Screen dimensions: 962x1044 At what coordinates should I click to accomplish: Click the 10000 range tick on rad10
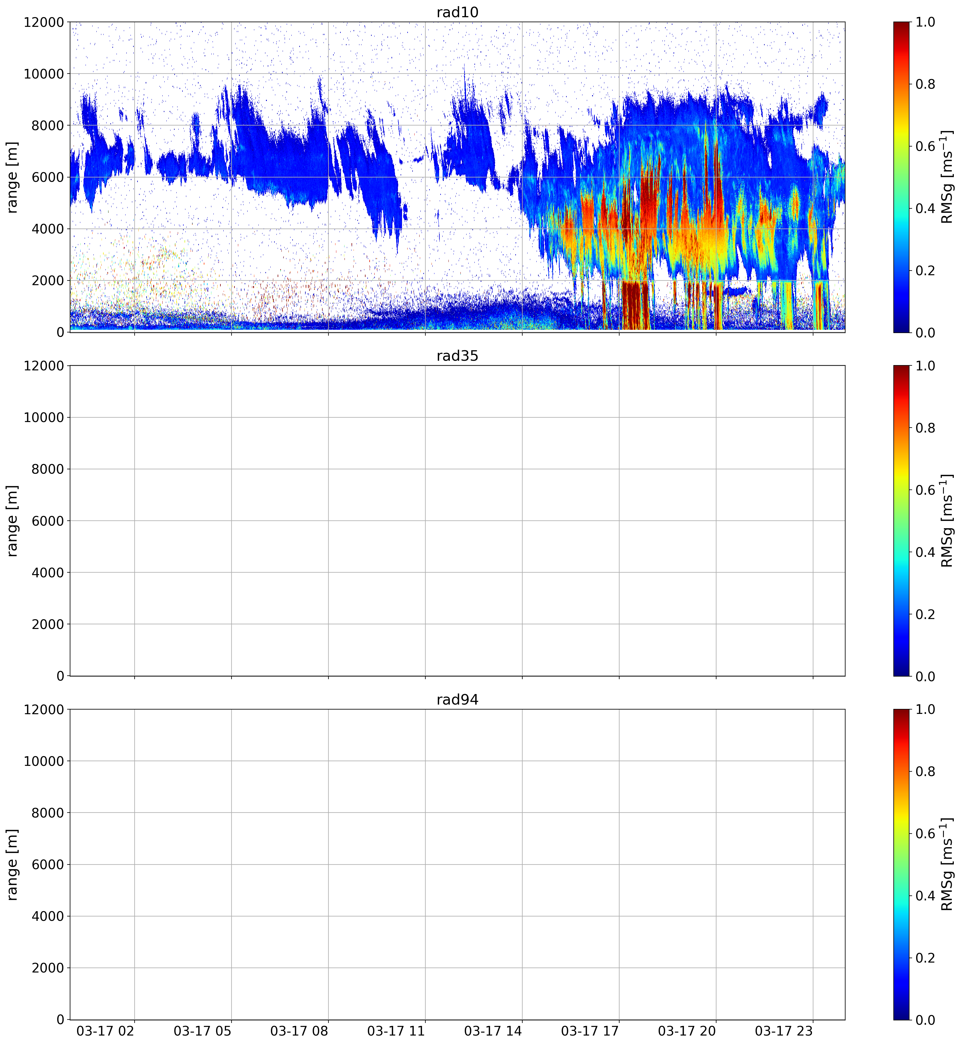point(44,74)
